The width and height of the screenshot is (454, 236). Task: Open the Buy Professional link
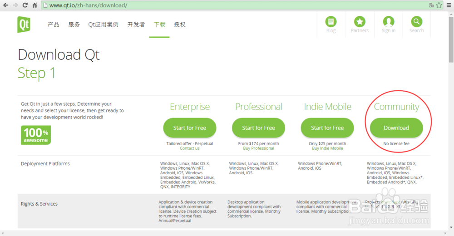(259, 148)
